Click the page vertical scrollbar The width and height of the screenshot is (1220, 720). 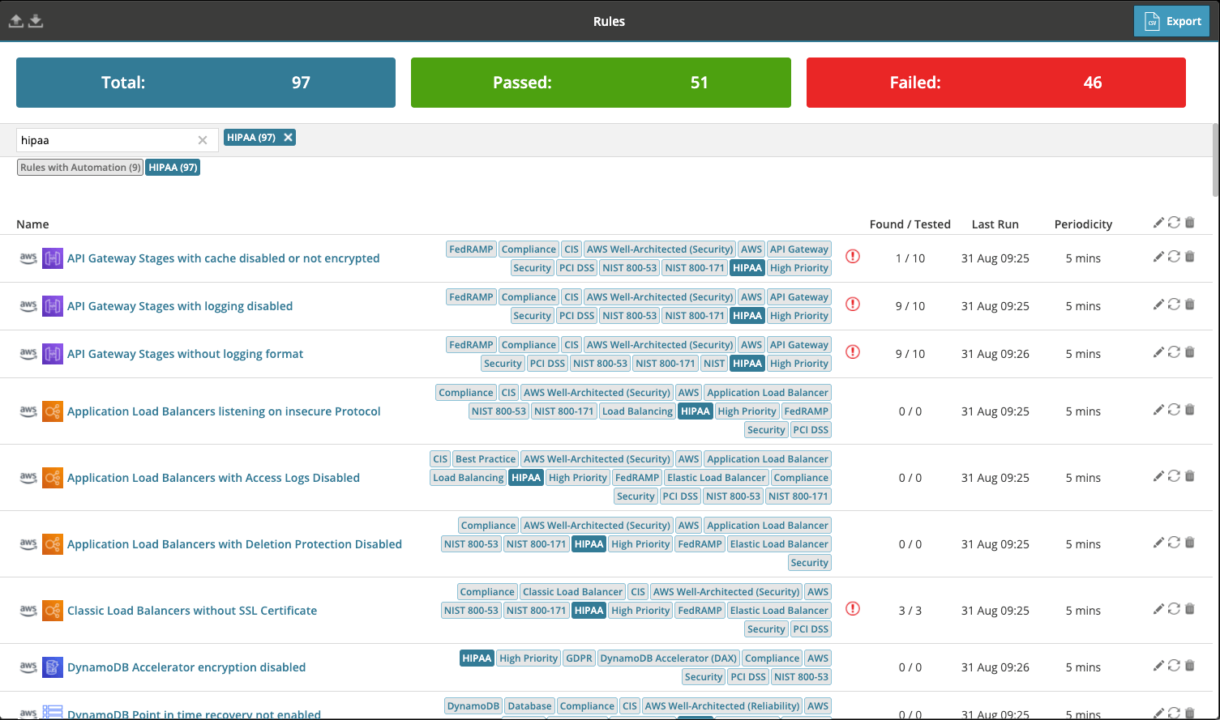coord(1215,160)
